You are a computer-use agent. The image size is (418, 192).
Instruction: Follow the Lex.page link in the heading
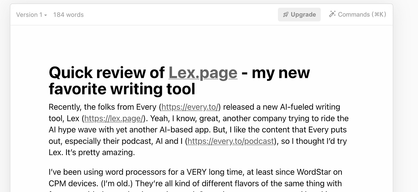pos(203,73)
